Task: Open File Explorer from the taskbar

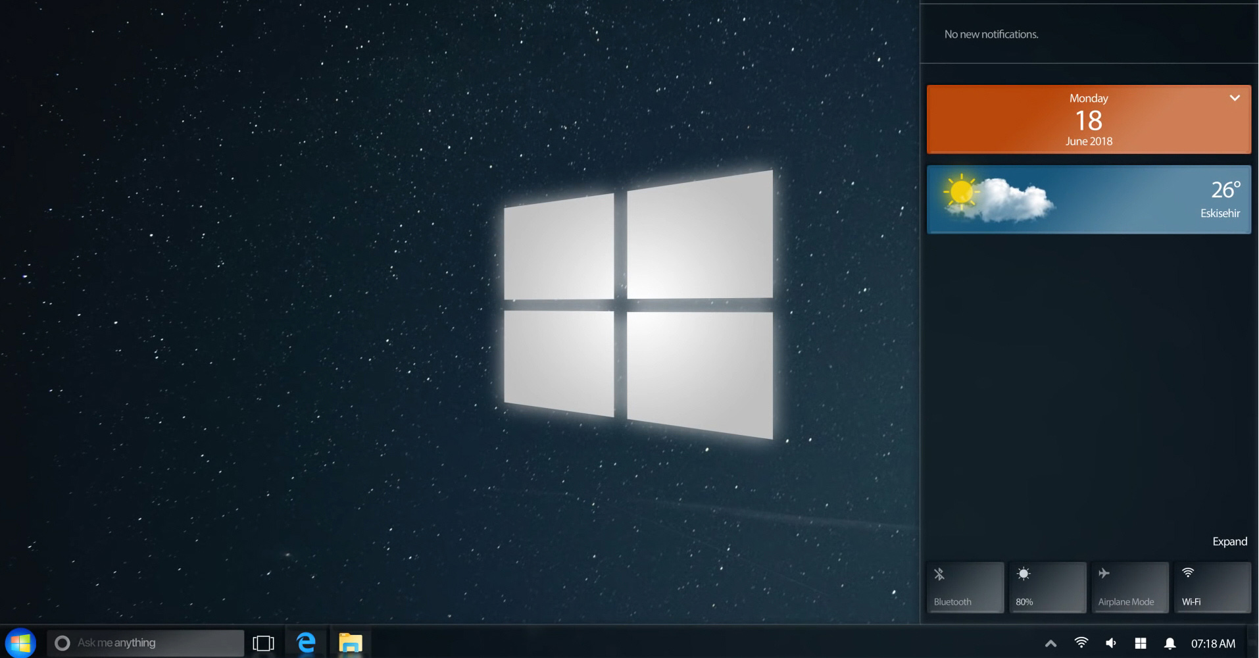Action: point(350,642)
